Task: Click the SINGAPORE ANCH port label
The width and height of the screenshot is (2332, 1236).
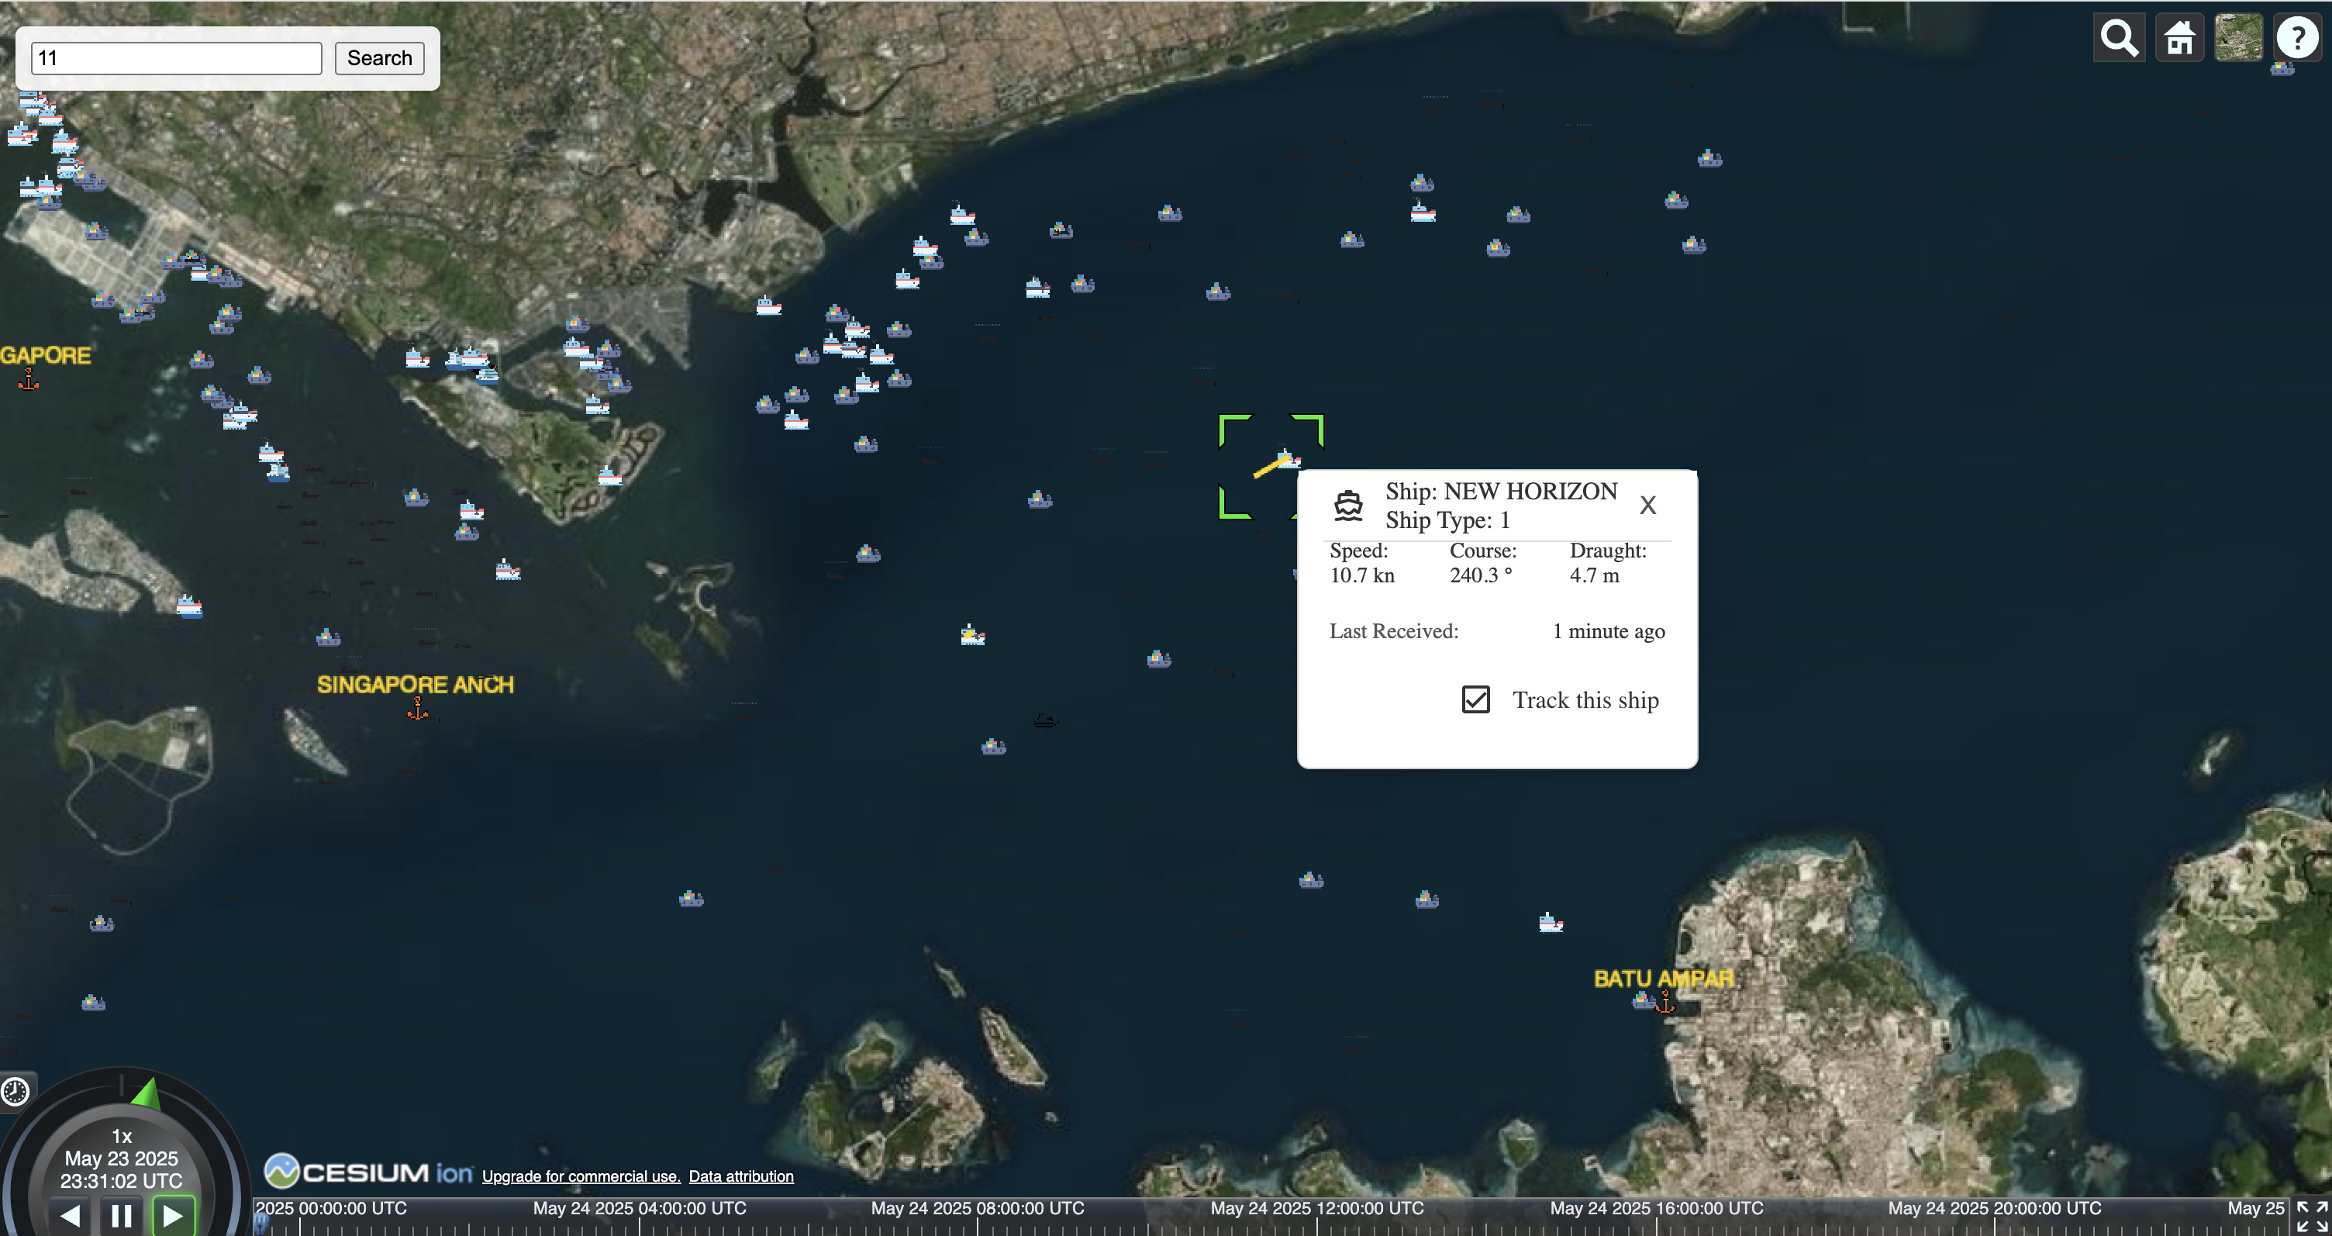Action: click(416, 685)
